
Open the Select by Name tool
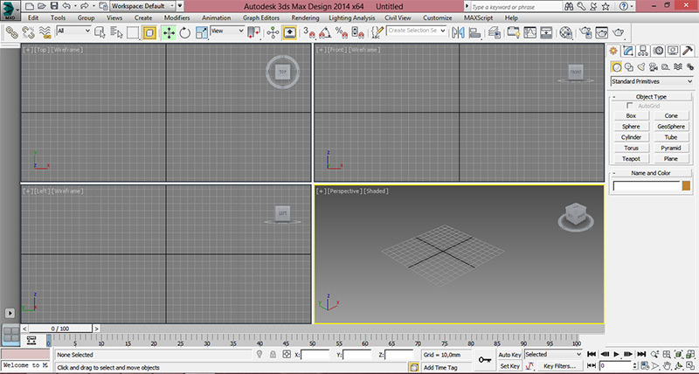pyautogui.click(x=116, y=32)
